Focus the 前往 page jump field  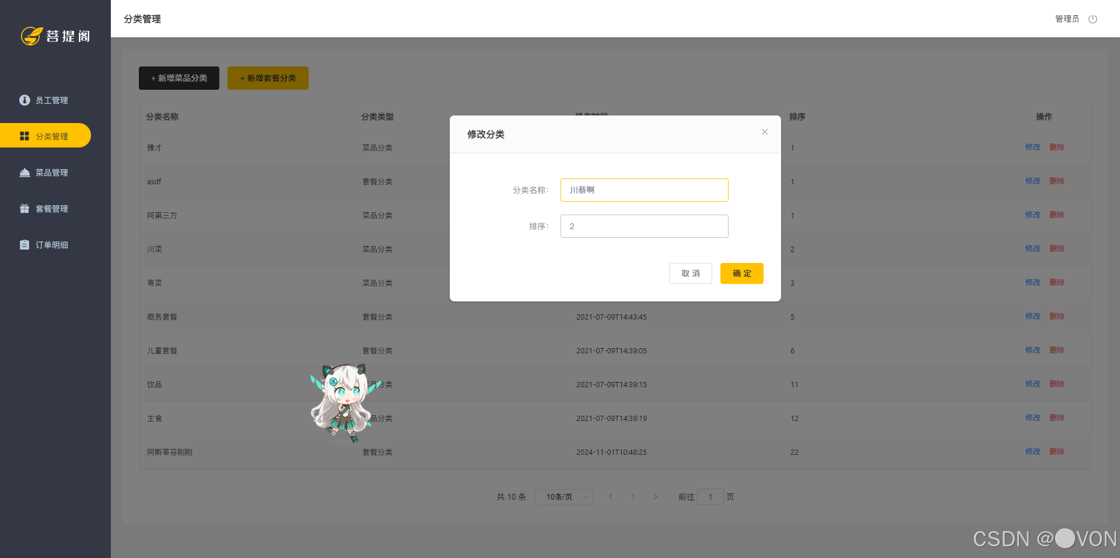[x=710, y=497]
